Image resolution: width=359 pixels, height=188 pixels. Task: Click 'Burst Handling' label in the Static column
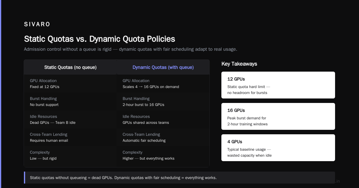(x=43, y=99)
